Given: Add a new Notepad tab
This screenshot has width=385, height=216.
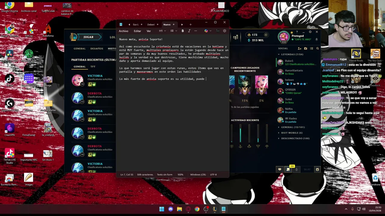Looking at the screenshot, I should [190, 25].
